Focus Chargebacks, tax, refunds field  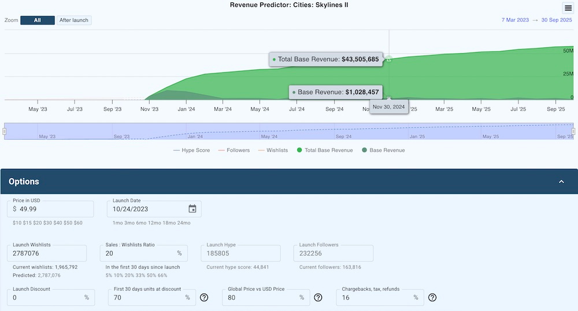[380, 297]
